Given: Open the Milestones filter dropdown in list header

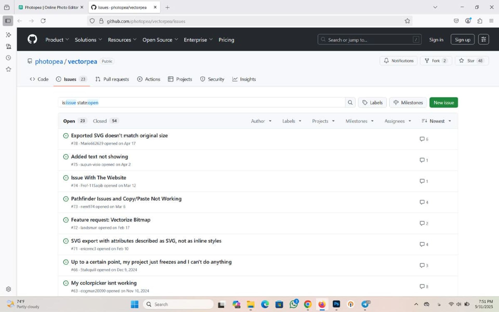Looking at the screenshot, I should (359, 121).
